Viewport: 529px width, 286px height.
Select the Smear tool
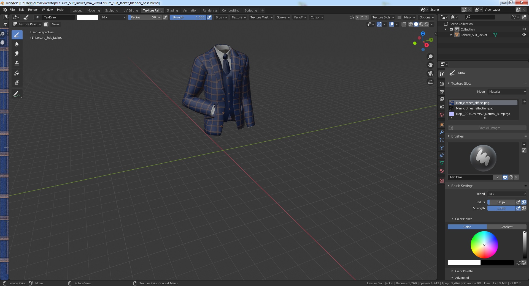(x=17, y=54)
